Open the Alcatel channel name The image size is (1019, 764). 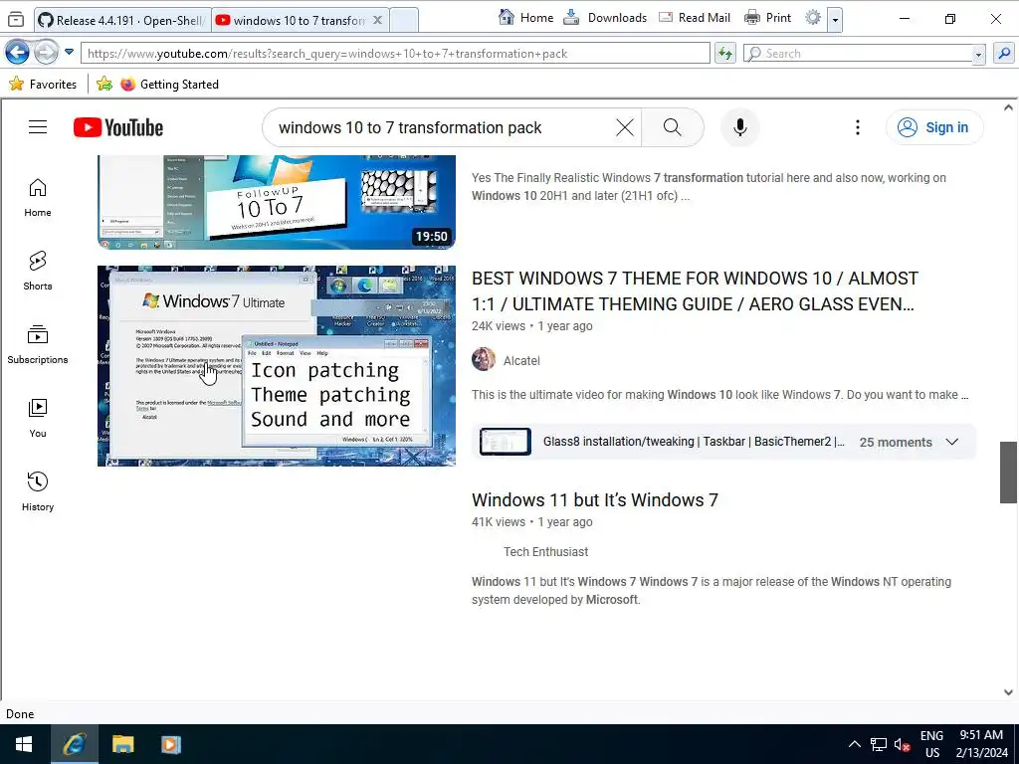coord(521,360)
